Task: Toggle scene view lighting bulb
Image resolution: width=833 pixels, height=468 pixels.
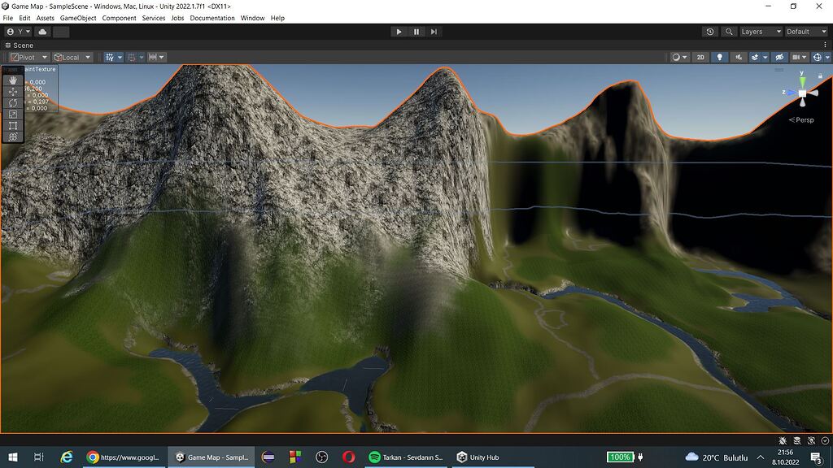Action: (x=720, y=57)
